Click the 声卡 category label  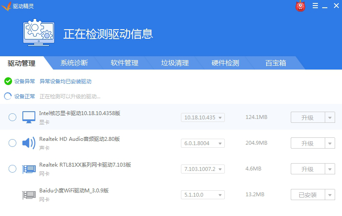tap(44, 148)
